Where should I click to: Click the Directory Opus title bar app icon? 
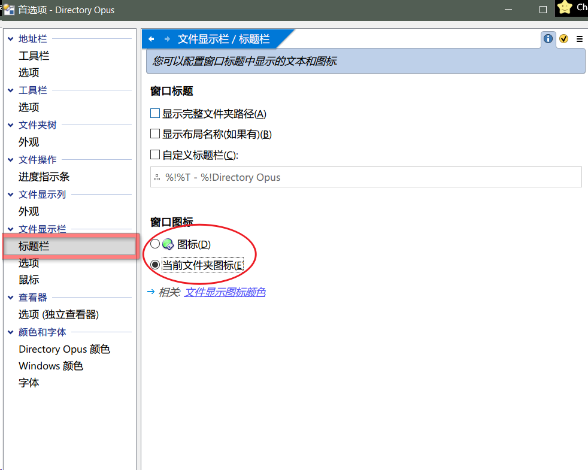tap(9, 10)
